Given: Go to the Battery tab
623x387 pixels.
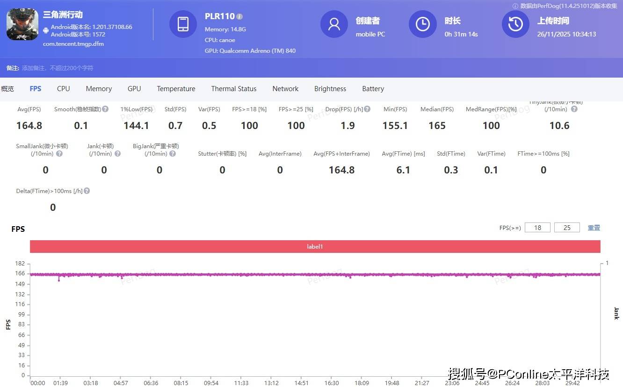Looking at the screenshot, I should pyautogui.click(x=373, y=89).
